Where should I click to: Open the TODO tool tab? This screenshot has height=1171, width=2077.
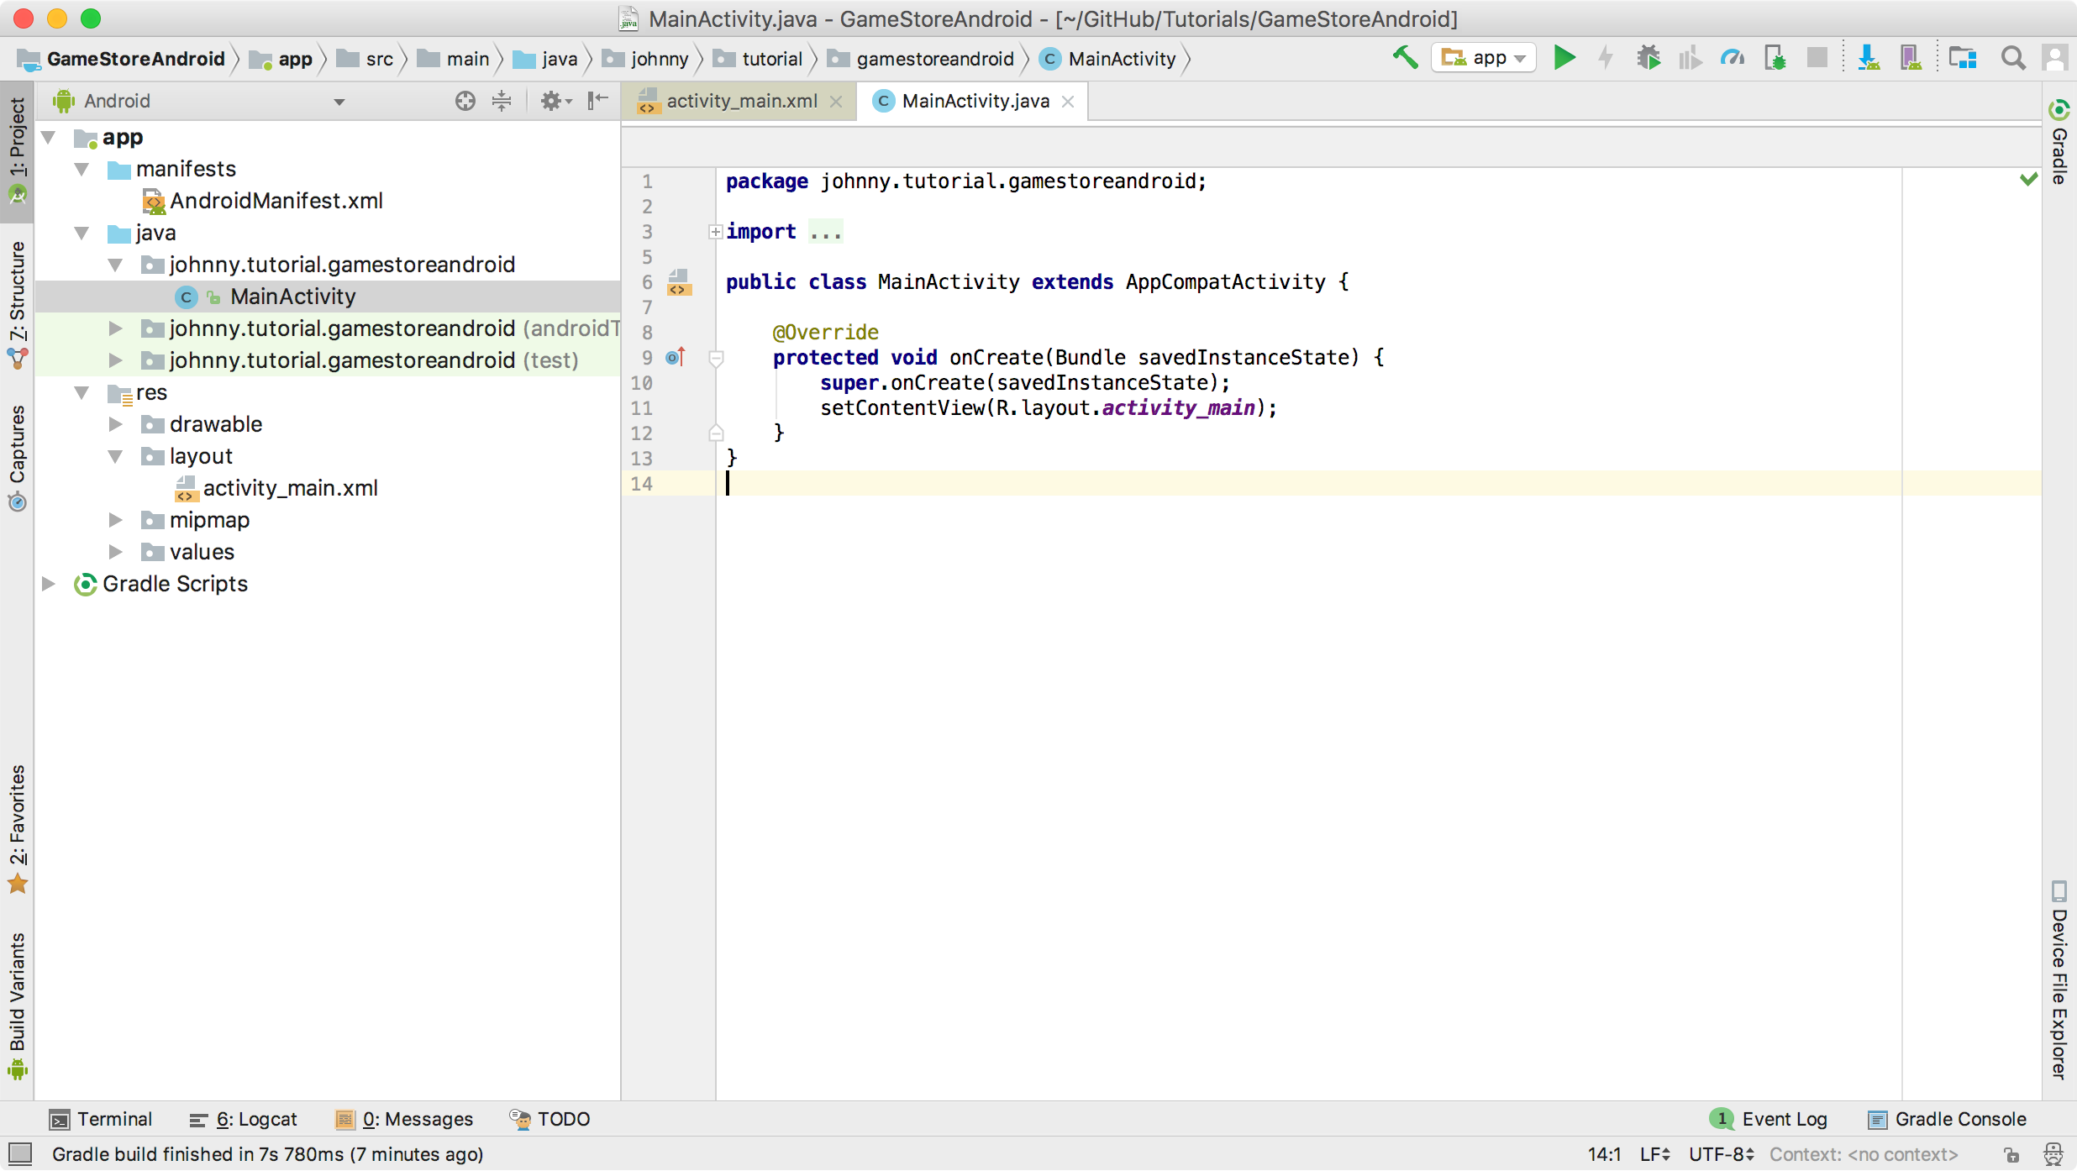[x=550, y=1119]
